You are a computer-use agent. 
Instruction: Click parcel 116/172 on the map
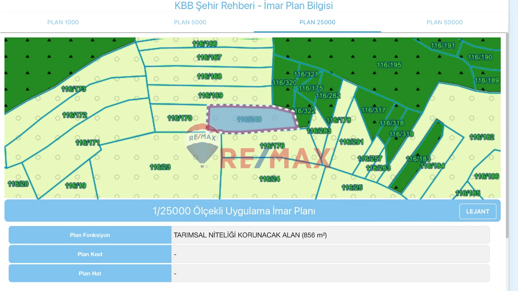pyautogui.click(x=75, y=115)
